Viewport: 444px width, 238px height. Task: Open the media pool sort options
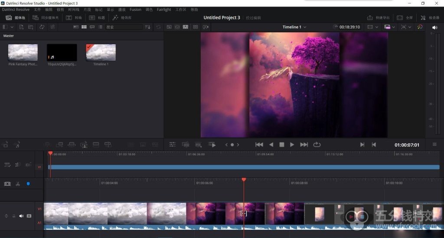147,27
